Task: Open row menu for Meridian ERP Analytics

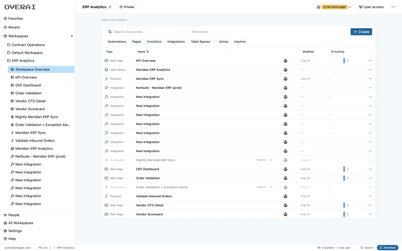Action: (370, 69)
